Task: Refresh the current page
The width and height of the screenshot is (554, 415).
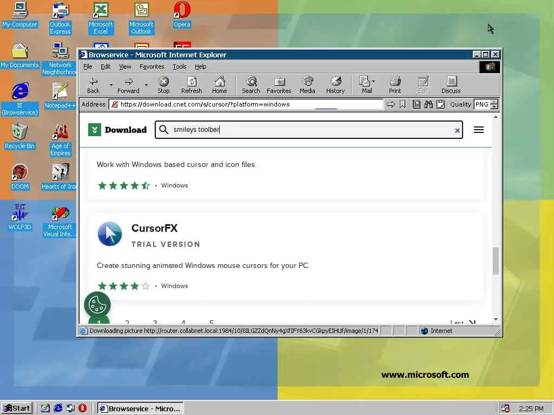Action: (192, 85)
